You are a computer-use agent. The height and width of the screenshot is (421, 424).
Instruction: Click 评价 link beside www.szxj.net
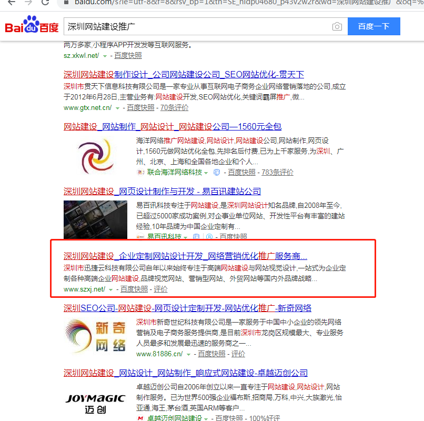pos(160,289)
